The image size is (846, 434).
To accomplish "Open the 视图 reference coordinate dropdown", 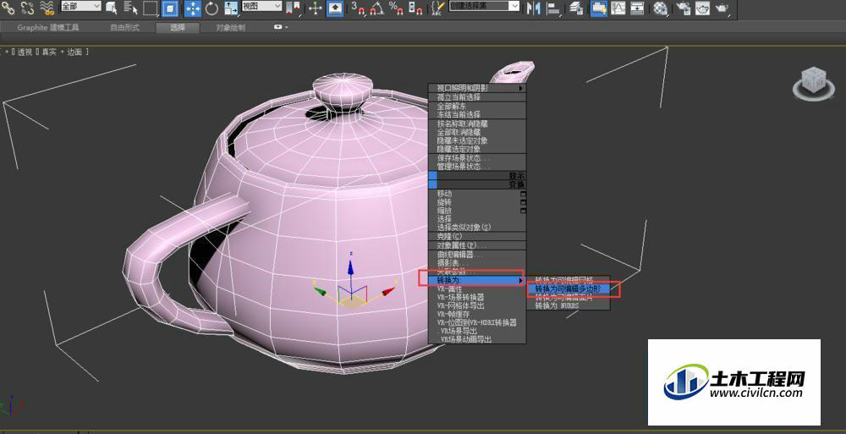I will tap(261, 6).
